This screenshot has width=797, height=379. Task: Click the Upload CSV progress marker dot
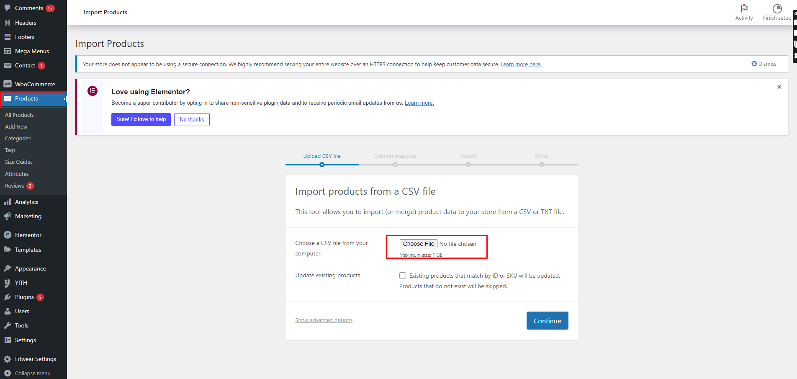click(x=322, y=165)
